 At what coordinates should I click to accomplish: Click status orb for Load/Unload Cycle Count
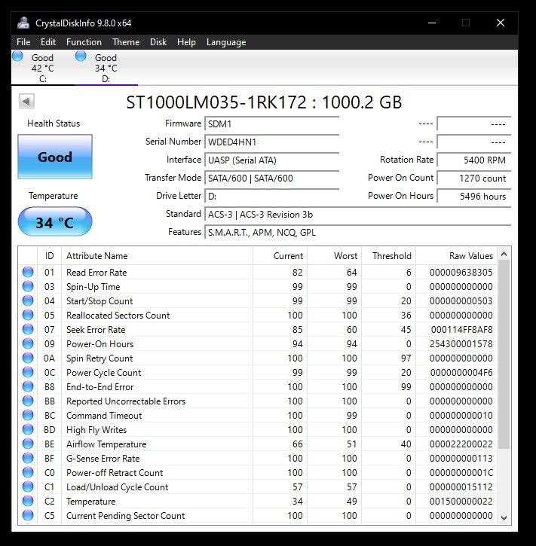[28, 487]
